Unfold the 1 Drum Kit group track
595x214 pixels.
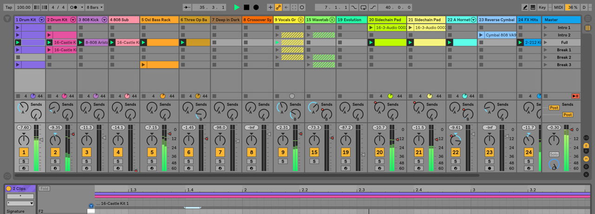(x=42, y=20)
